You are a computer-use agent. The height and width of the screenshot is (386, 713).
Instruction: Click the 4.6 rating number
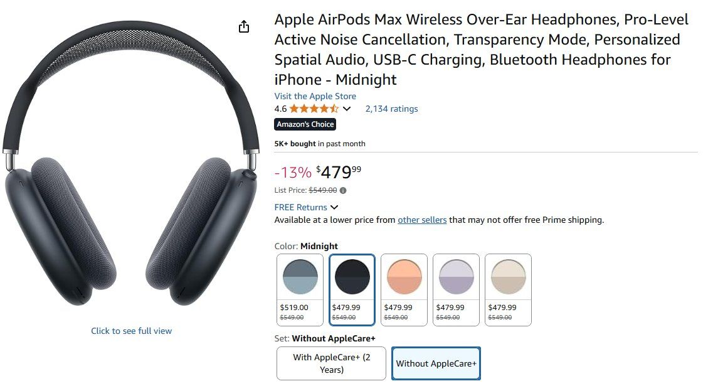pos(280,109)
